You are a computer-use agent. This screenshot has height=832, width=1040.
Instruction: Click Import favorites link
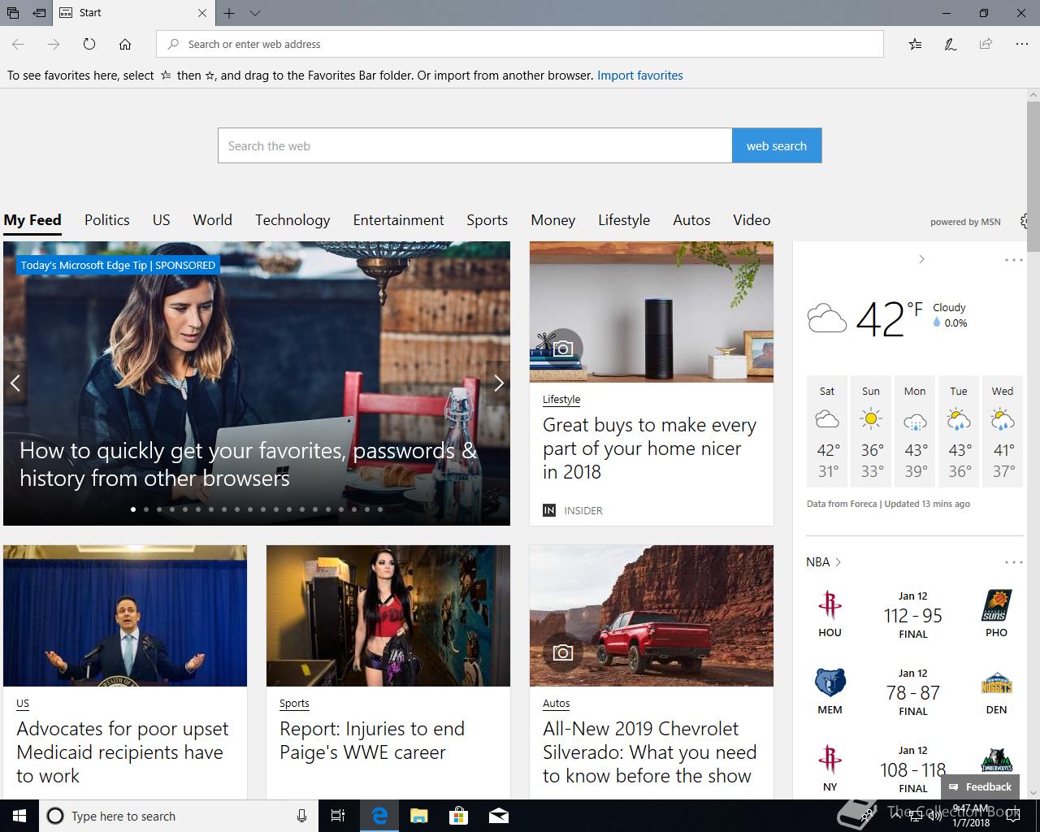[x=640, y=76]
